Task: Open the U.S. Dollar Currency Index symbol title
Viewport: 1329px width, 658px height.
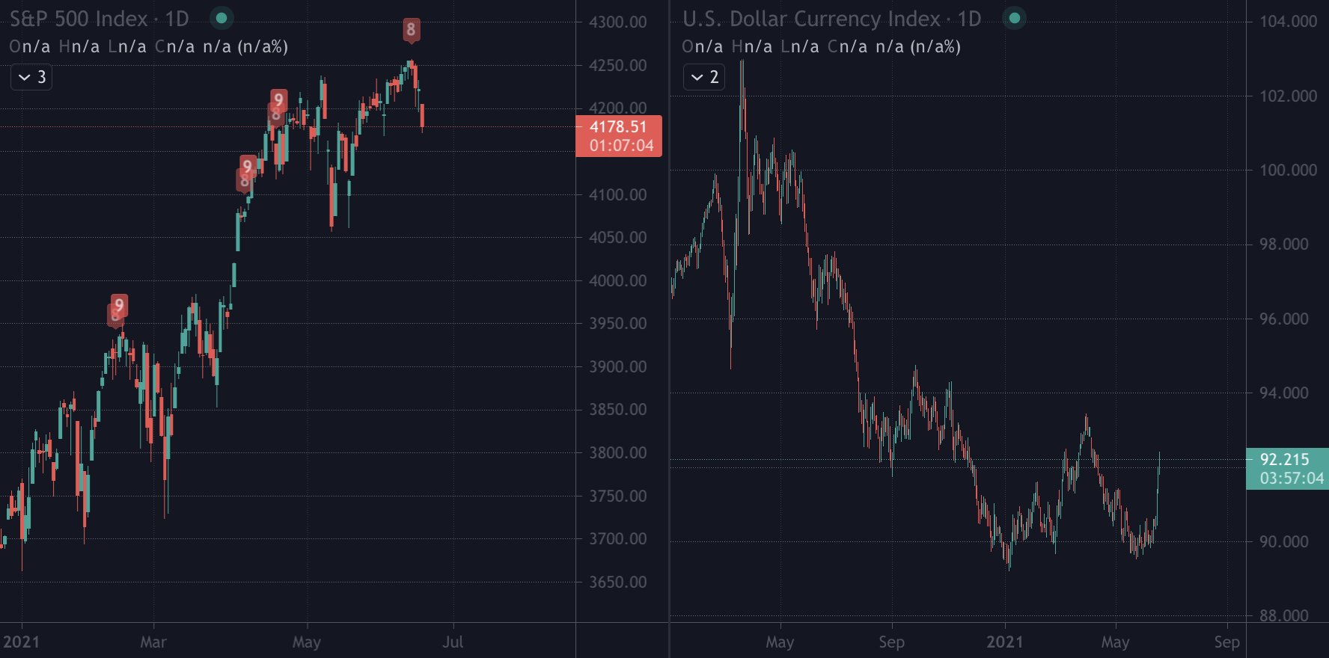Action: [x=831, y=19]
